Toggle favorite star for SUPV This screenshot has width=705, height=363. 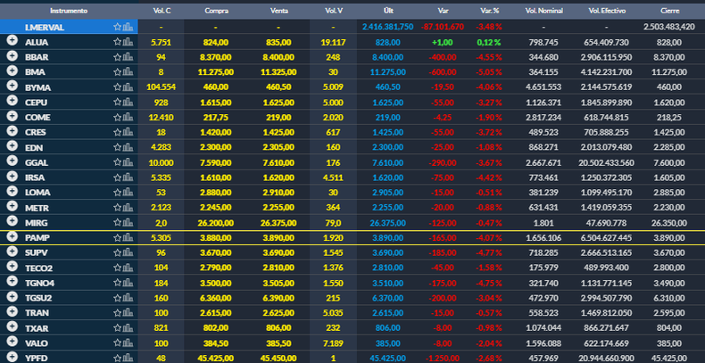pyautogui.click(x=117, y=253)
